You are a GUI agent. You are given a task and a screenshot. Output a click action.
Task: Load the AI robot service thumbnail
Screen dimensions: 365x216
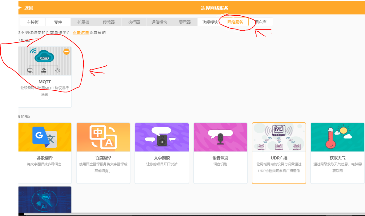pyautogui.click(x=45, y=199)
